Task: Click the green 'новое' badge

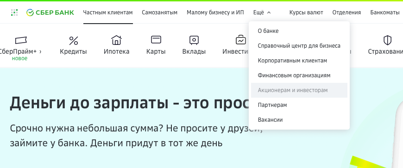Action: coord(19,59)
